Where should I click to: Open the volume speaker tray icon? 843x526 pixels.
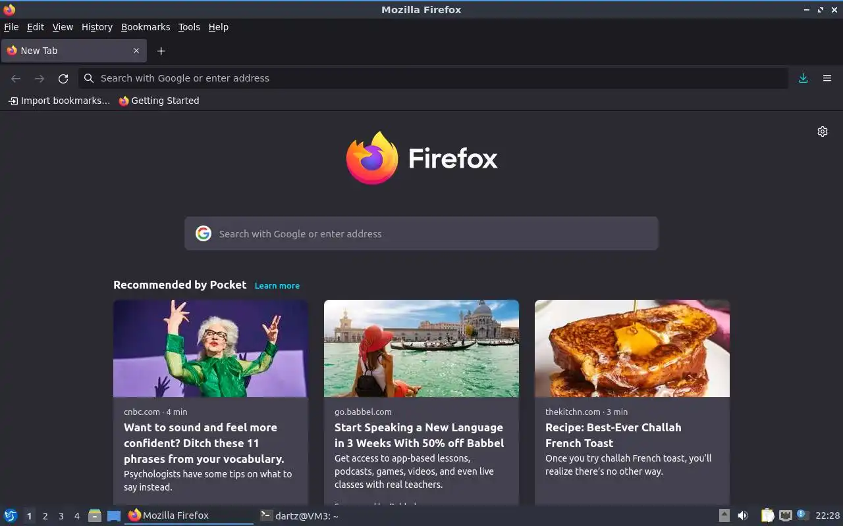click(743, 515)
